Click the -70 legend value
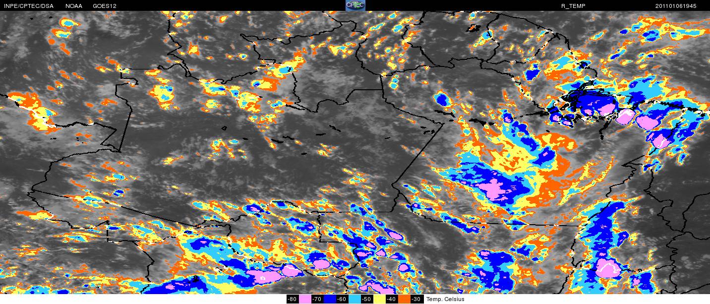Screen dimensions: 710x304 click(317, 299)
